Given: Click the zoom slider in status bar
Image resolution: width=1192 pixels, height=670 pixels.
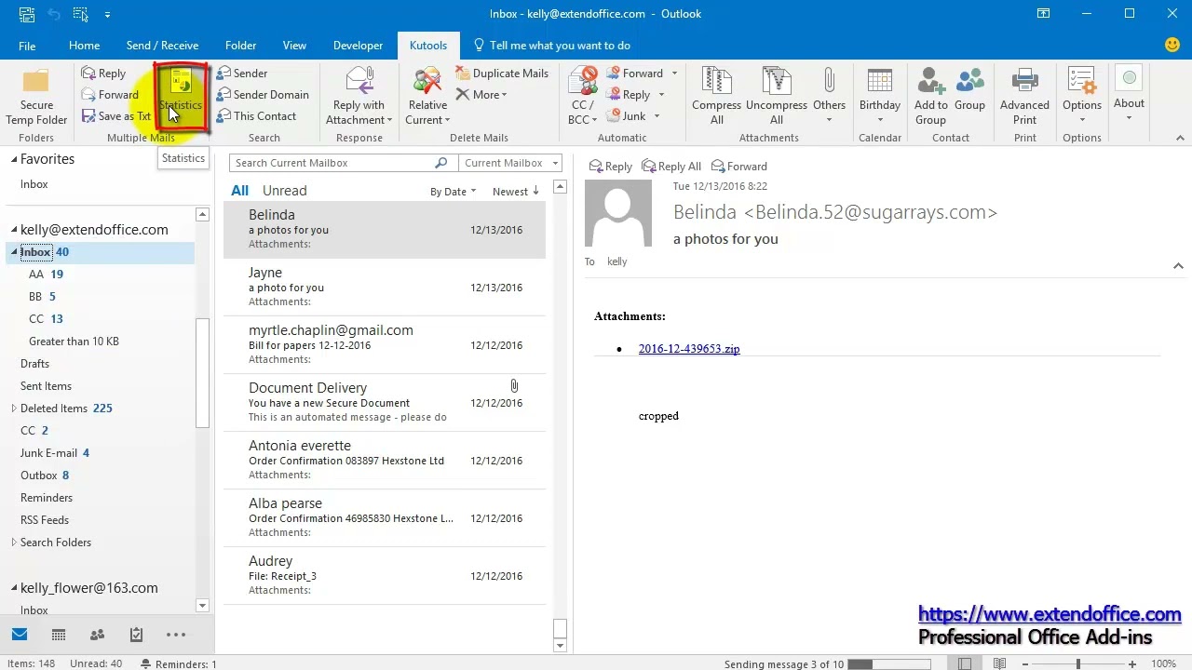Looking at the screenshot, I should (x=1077, y=663).
